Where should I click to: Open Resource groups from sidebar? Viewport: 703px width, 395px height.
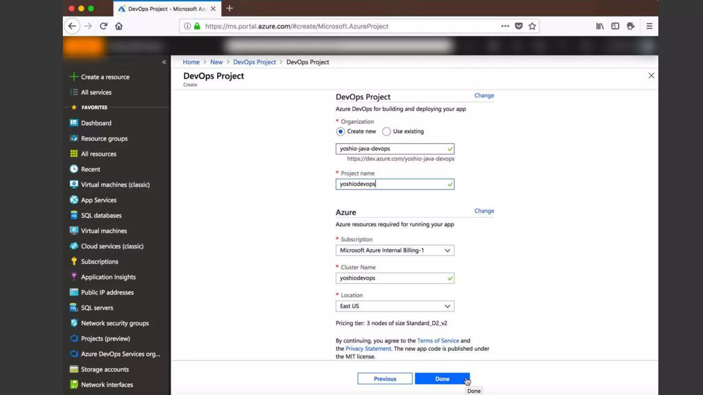point(104,139)
